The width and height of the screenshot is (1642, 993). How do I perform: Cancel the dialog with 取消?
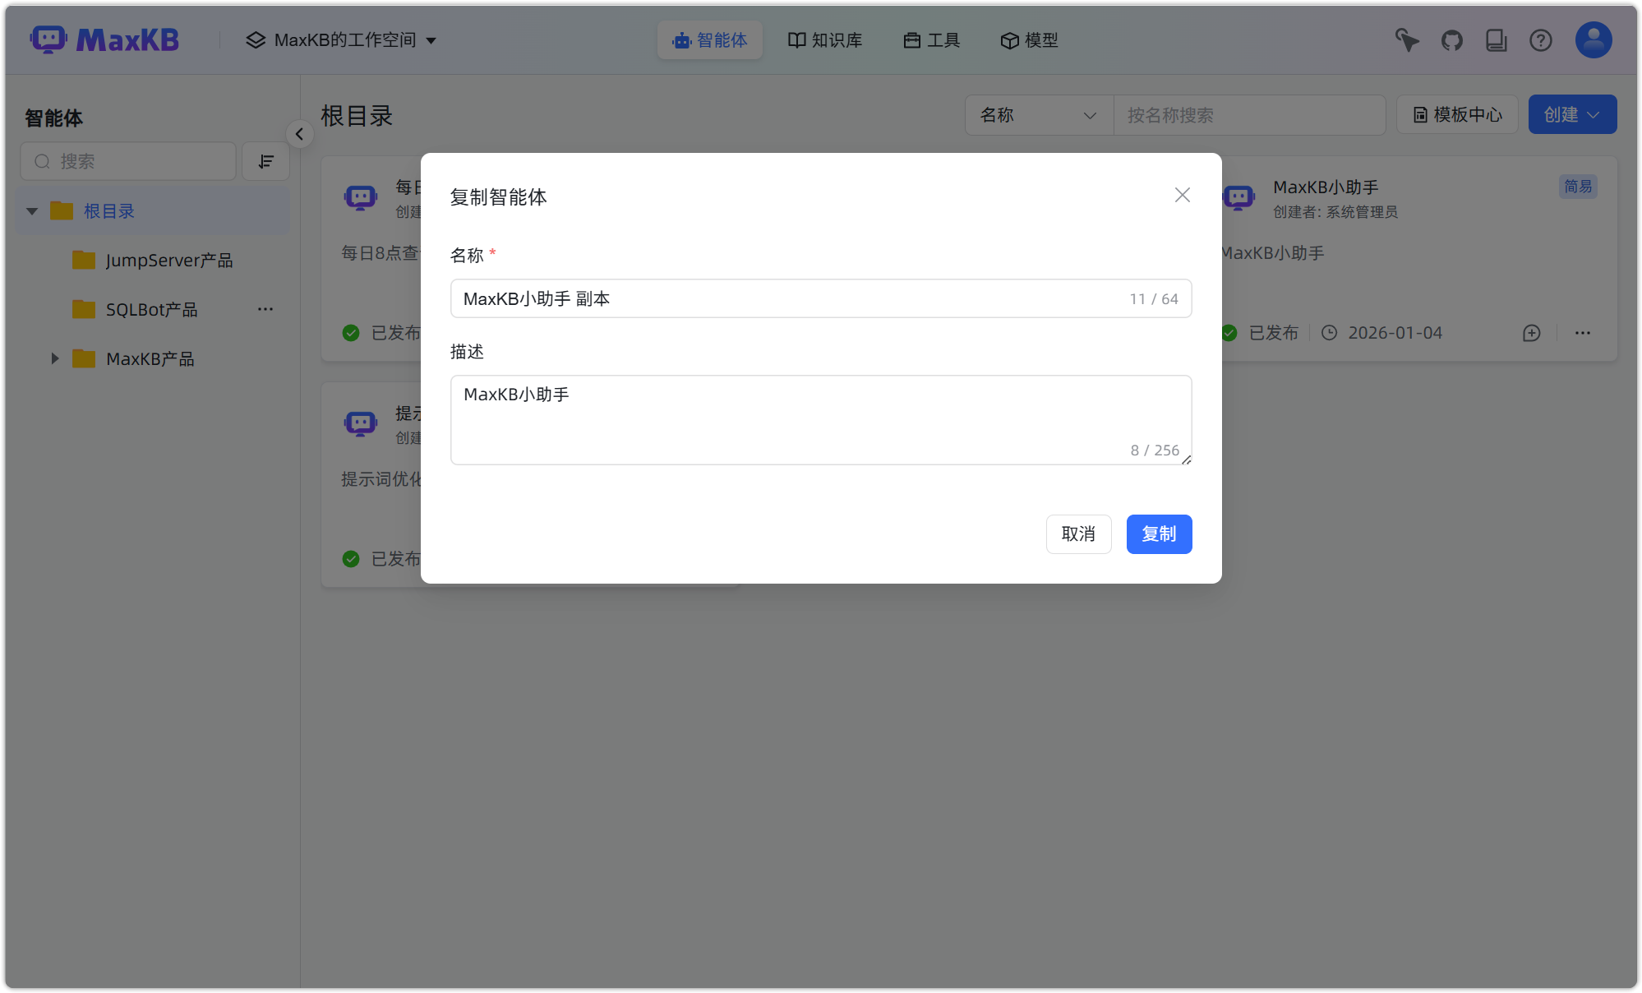coord(1078,533)
